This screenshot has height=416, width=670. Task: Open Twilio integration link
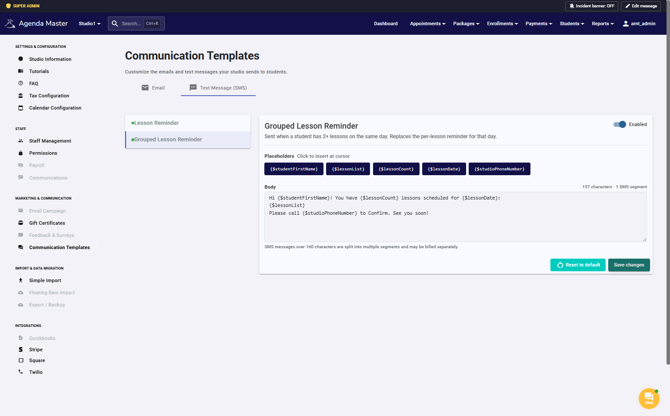[x=36, y=372]
